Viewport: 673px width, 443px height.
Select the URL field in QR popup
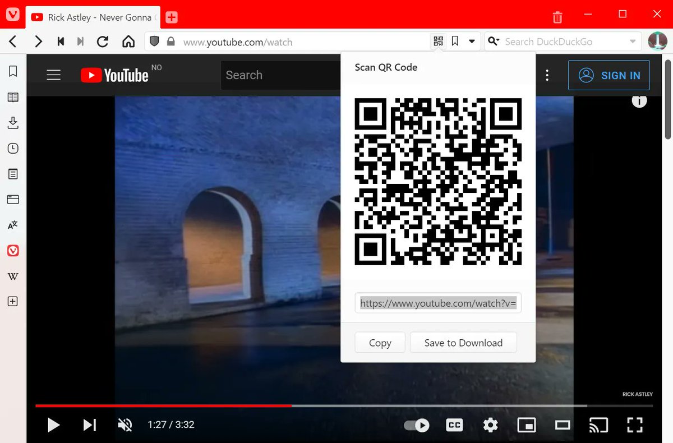pos(439,303)
